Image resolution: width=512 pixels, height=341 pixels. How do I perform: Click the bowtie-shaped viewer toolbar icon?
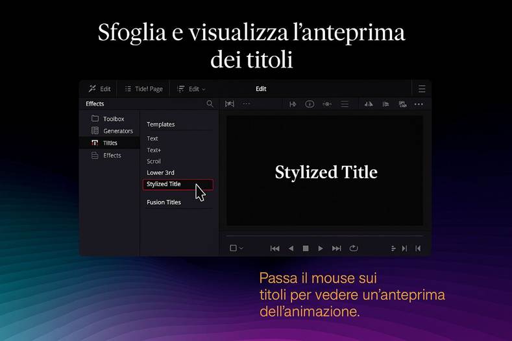coord(230,104)
